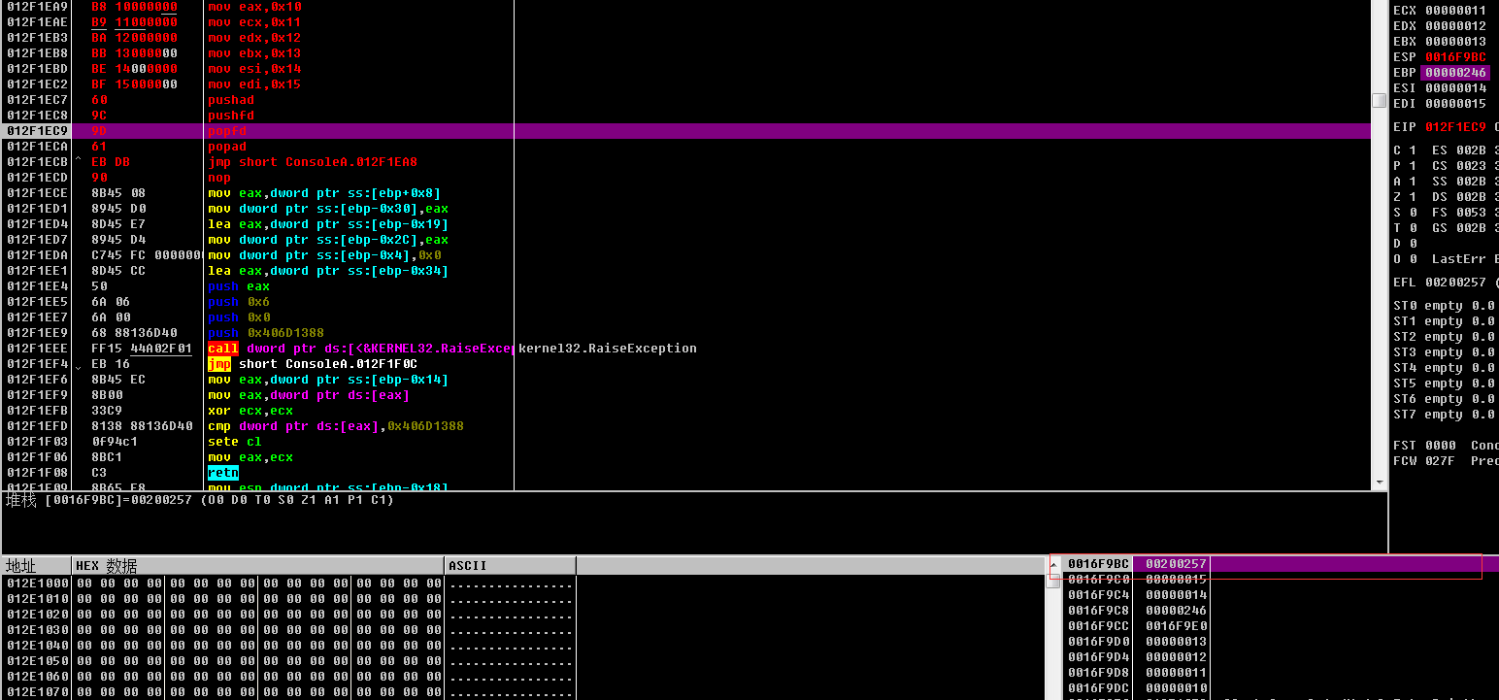This screenshot has height=700, width=1499.
Task: Click the T flag value
Action: point(1413,228)
